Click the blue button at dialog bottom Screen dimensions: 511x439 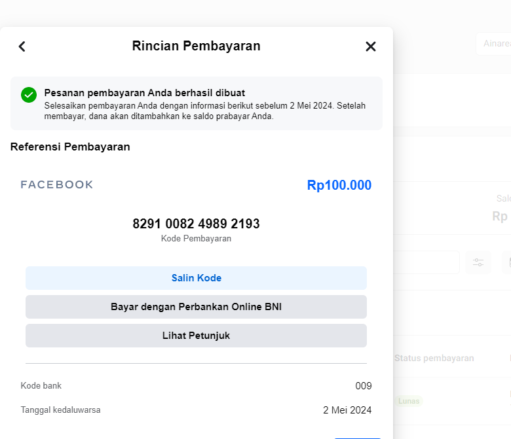(358, 438)
